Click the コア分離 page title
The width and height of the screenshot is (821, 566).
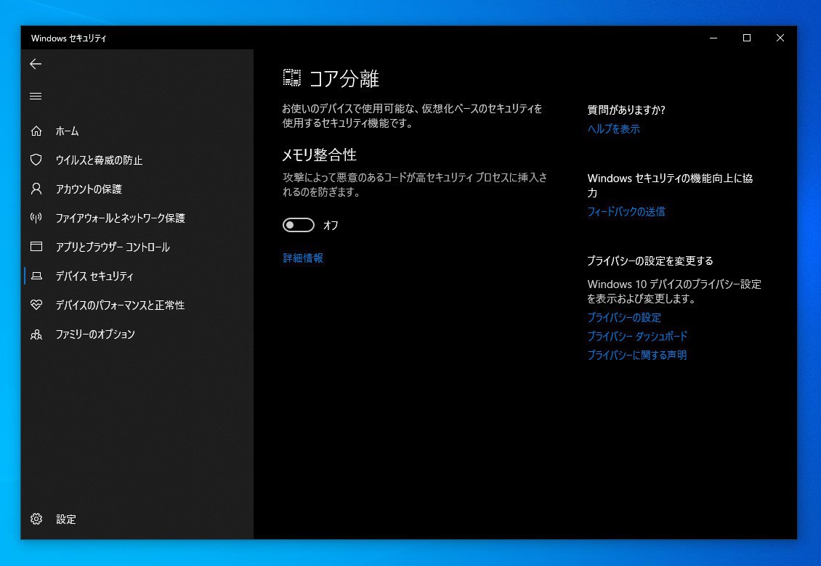click(x=344, y=79)
